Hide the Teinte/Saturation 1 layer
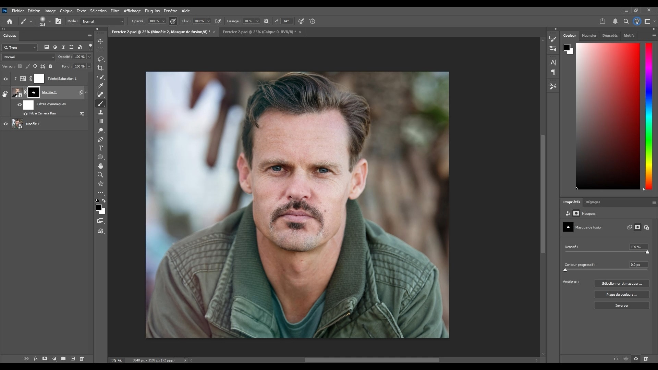 [x=5, y=79]
